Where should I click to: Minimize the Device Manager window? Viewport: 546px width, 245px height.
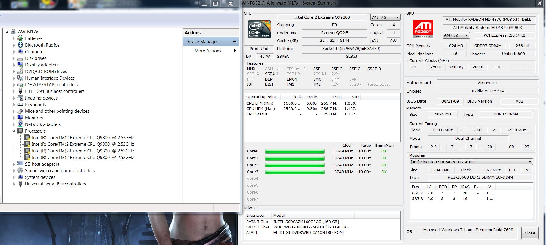204,4
